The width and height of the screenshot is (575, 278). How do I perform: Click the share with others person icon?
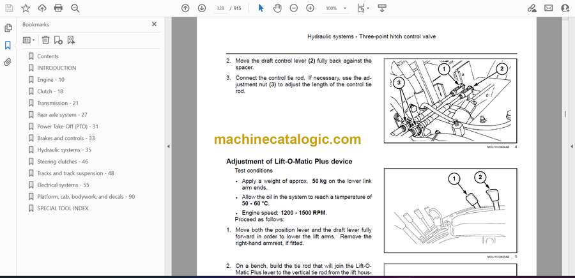(x=565, y=8)
